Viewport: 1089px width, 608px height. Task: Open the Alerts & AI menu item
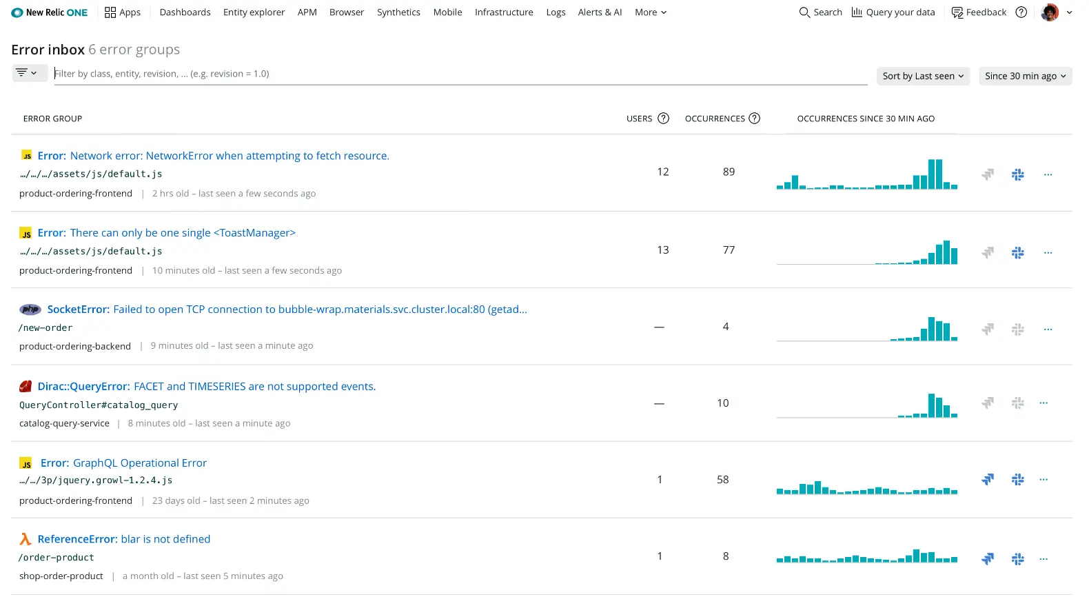(600, 12)
